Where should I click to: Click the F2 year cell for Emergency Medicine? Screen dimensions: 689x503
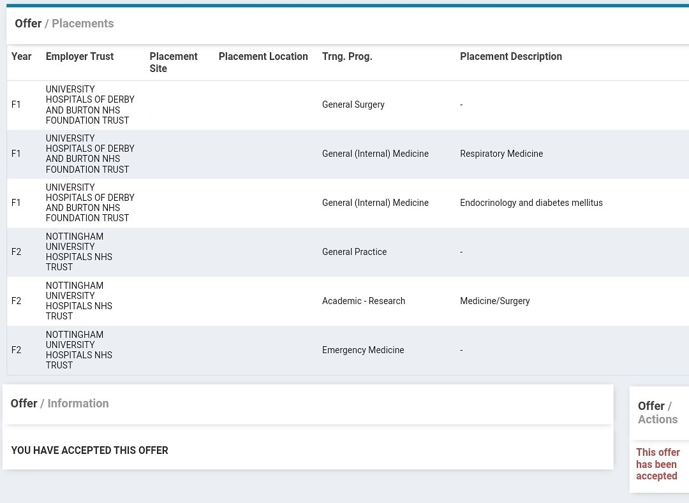[x=16, y=350]
